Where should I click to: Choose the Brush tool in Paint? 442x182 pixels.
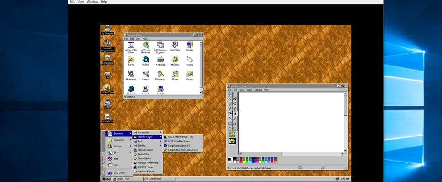(x=235, y=109)
